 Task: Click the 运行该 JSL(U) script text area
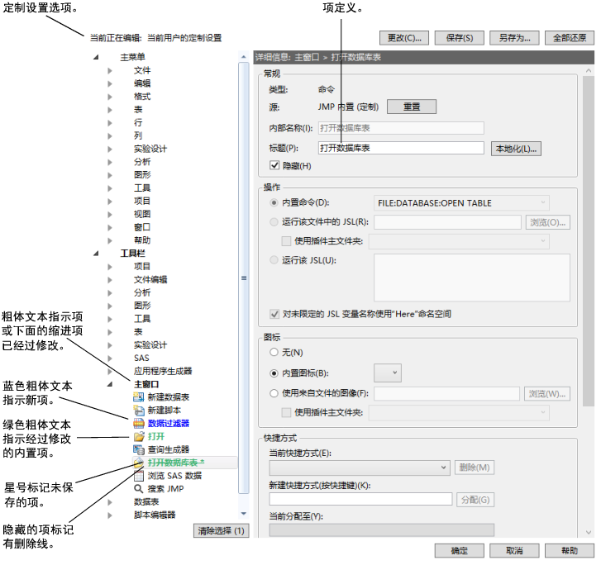point(472,278)
